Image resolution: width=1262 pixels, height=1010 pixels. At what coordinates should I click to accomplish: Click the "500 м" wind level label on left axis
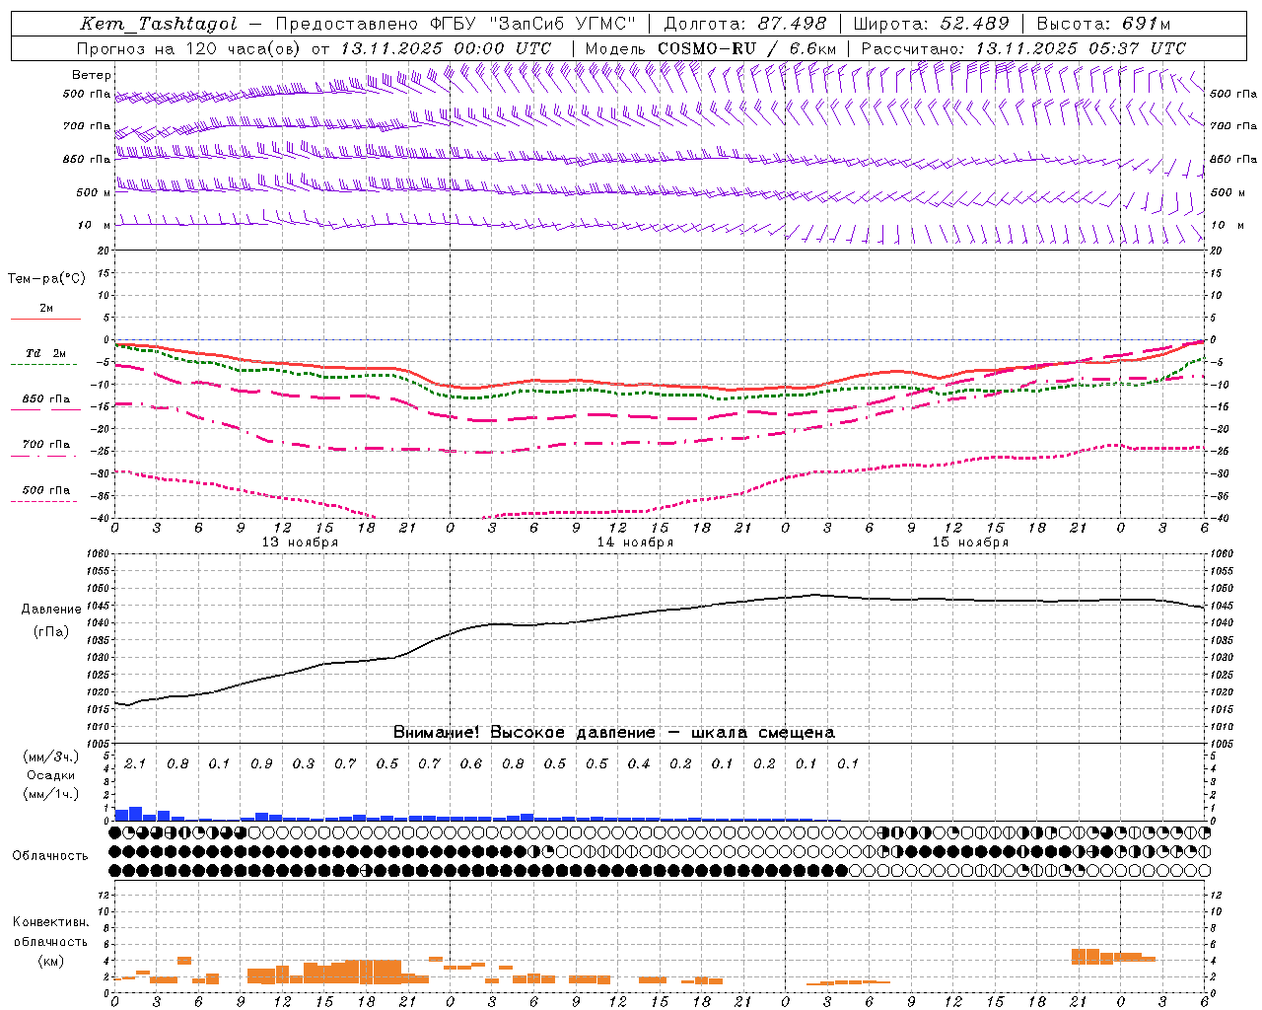pos(94,192)
